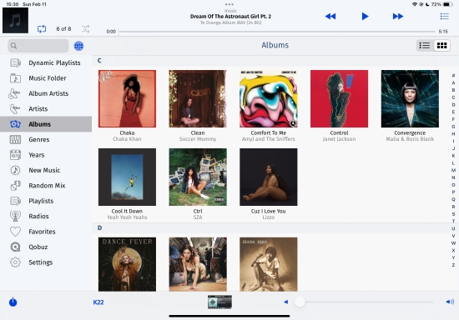The width and height of the screenshot is (459, 320).
Task: Click the Years calendar icon
Action: coord(15,155)
